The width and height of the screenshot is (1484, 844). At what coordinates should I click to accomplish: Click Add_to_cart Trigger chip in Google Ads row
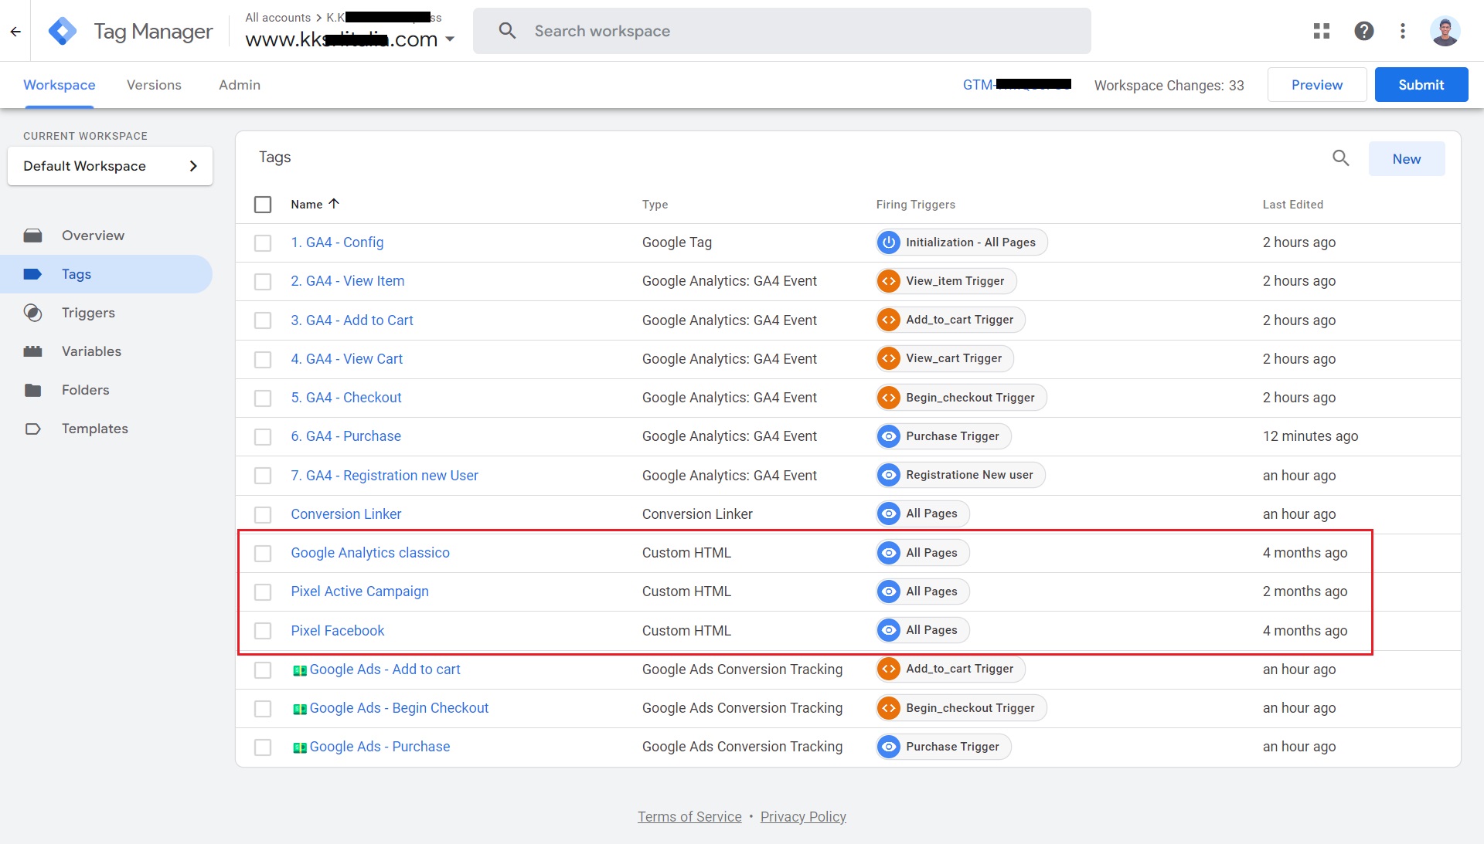(951, 669)
